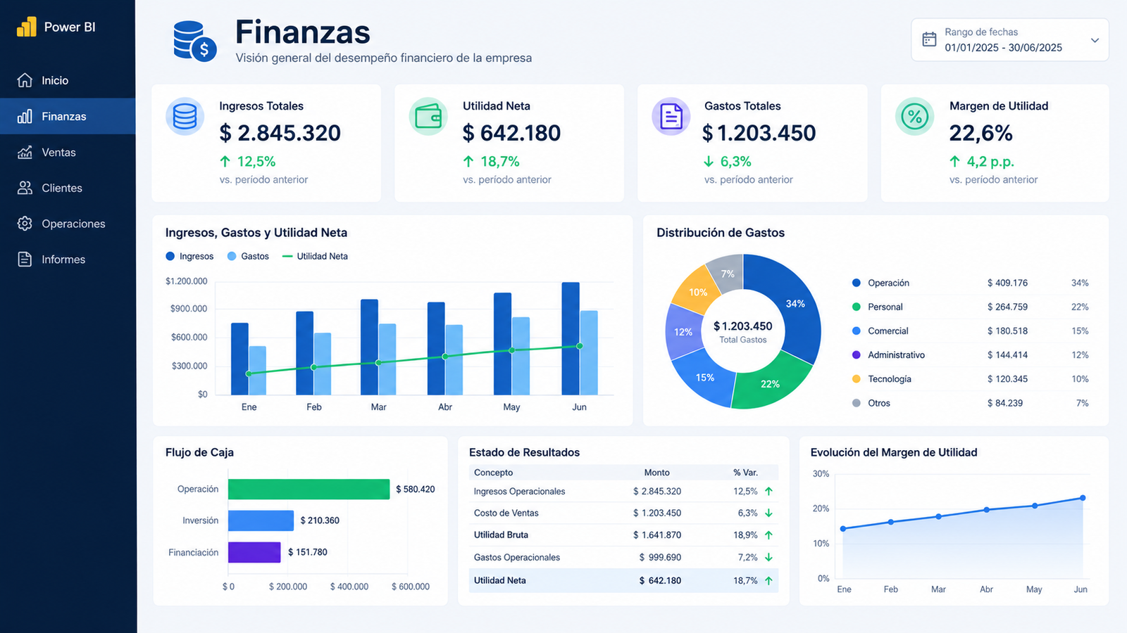Click the Margen de Utilidad percent icon

(914, 117)
